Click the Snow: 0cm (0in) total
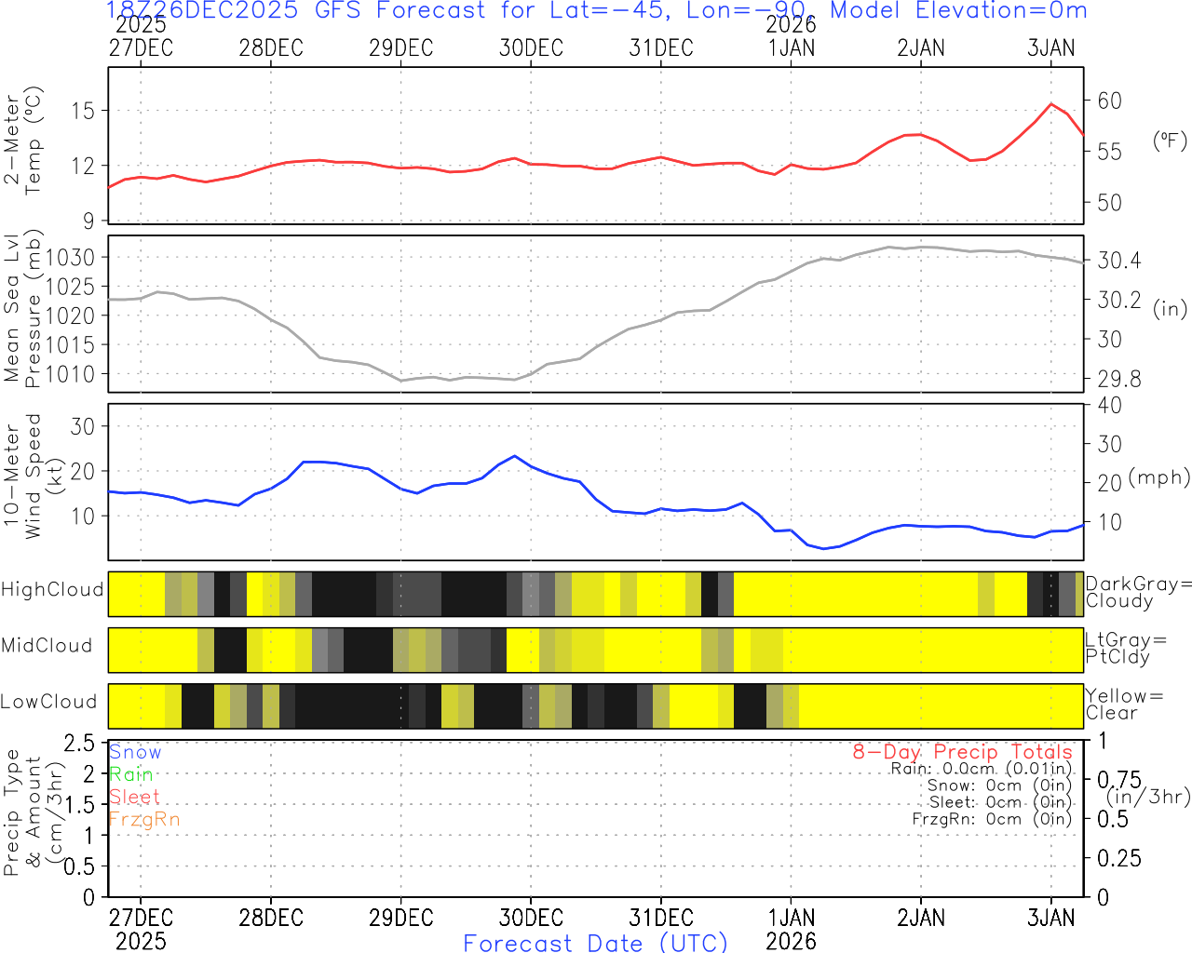The width and height of the screenshot is (1192, 953). click(x=1000, y=785)
